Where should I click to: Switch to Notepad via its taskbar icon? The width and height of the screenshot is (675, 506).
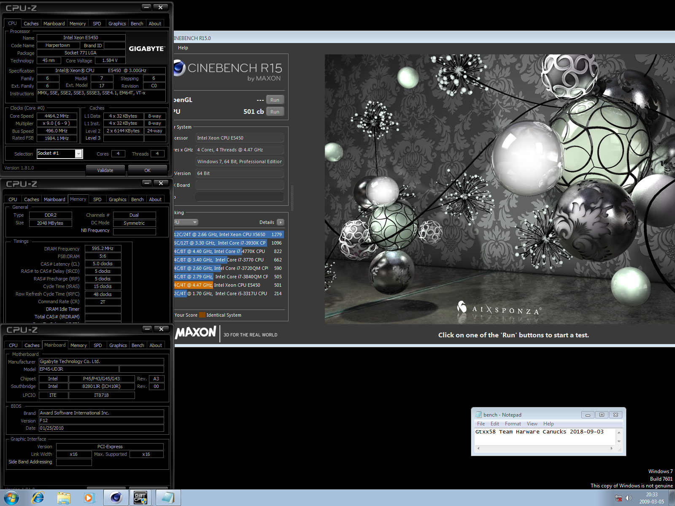pyautogui.click(x=168, y=498)
